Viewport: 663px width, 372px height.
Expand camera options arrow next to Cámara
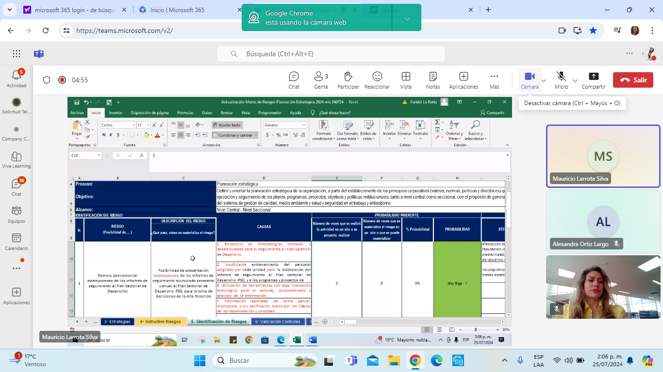point(544,80)
